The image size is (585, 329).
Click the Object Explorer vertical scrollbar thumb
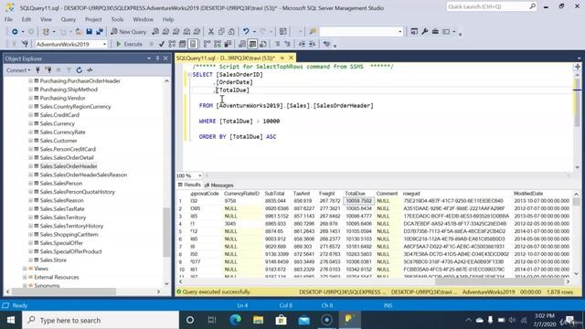pos(166,232)
